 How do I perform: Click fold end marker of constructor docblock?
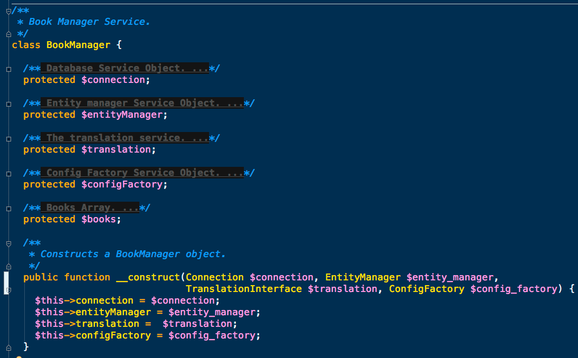[8, 266]
